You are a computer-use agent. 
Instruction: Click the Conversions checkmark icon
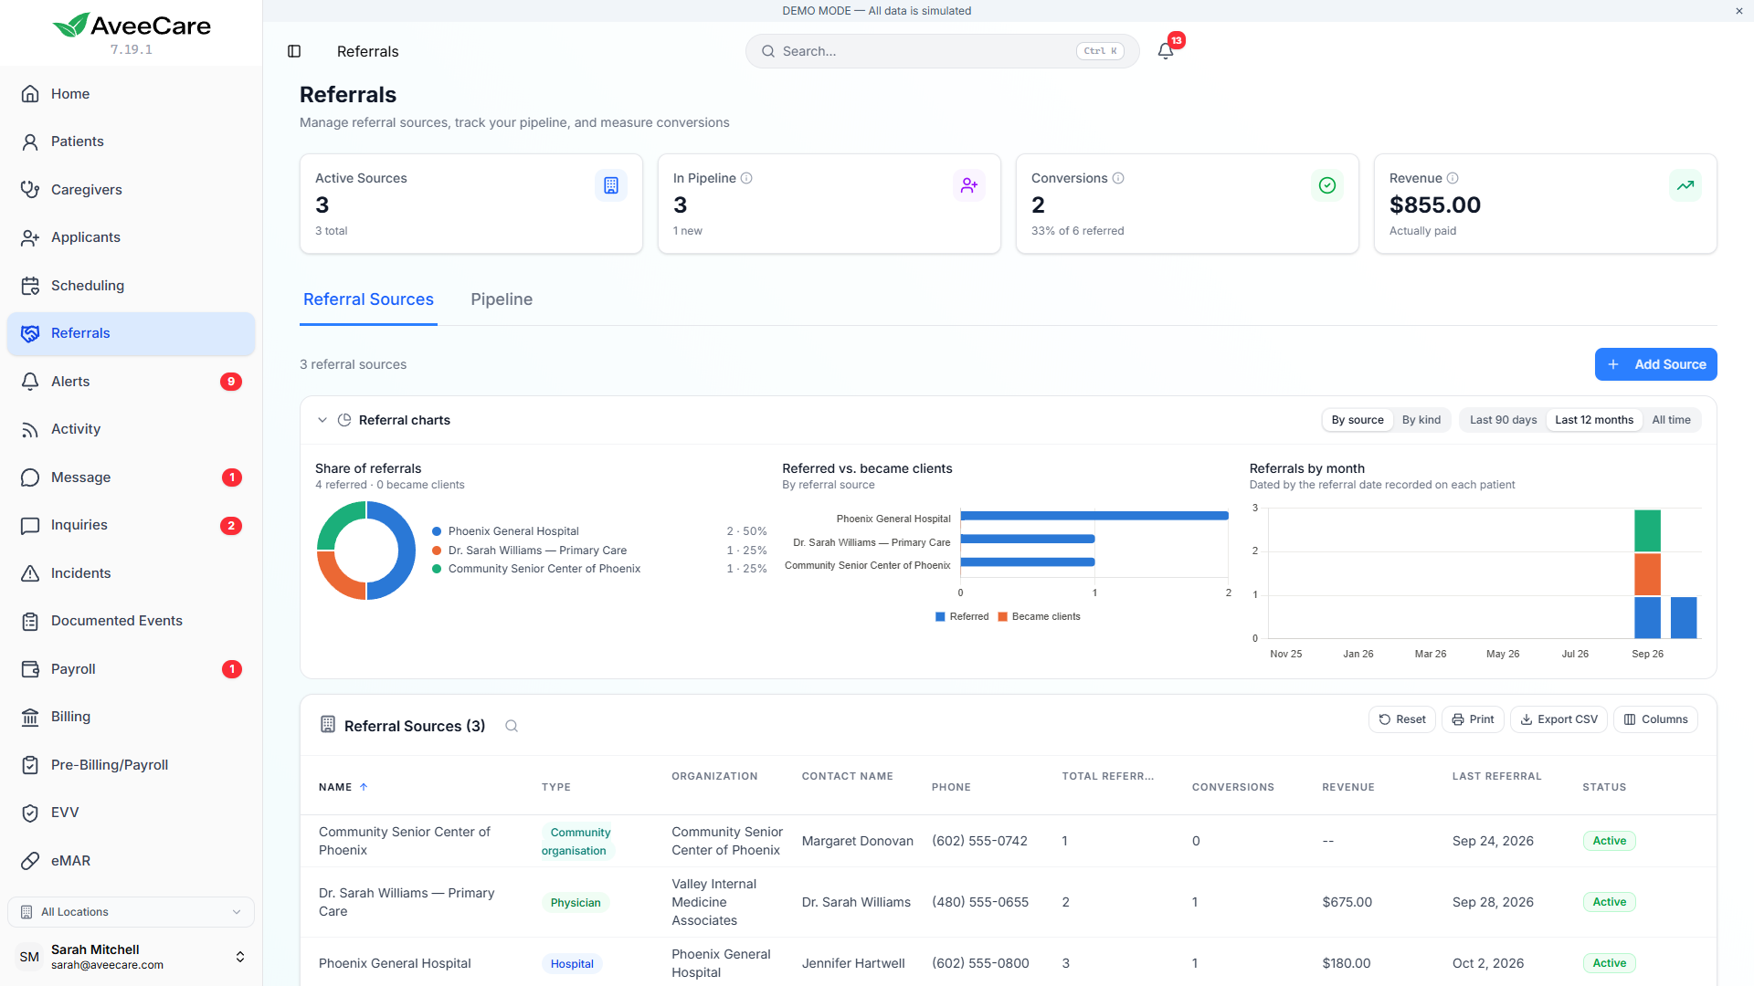point(1327,185)
